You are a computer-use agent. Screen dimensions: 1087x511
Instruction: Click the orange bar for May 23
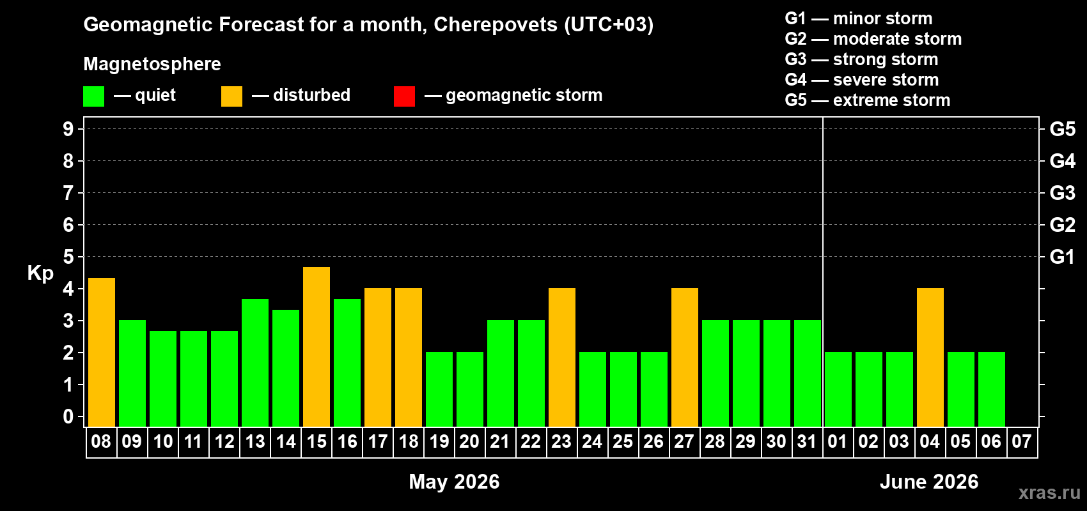coord(562,358)
